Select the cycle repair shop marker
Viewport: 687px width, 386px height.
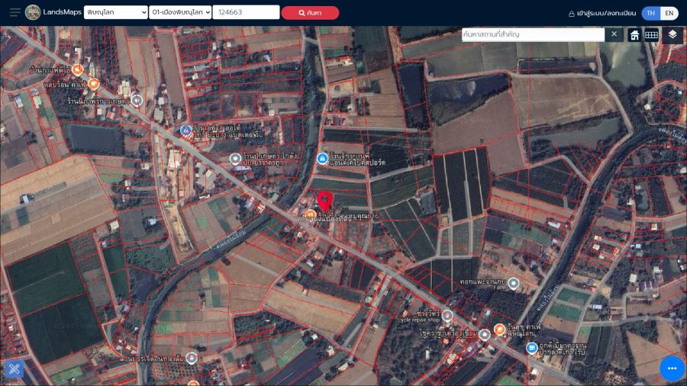(447, 315)
